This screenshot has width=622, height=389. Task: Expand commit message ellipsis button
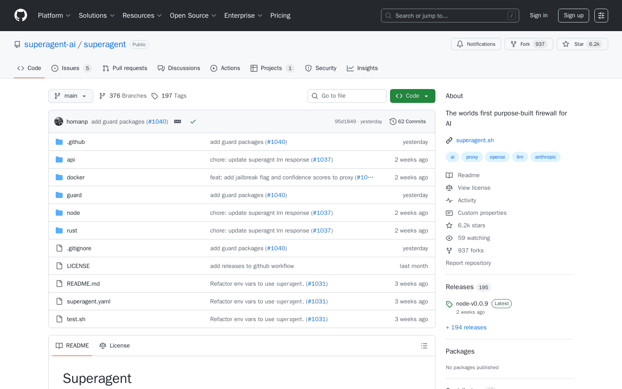[x=178, y=121]
